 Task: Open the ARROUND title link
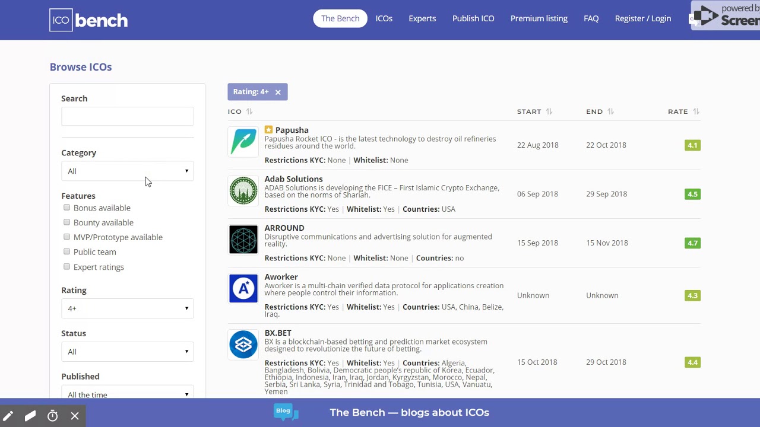point(284,228)
